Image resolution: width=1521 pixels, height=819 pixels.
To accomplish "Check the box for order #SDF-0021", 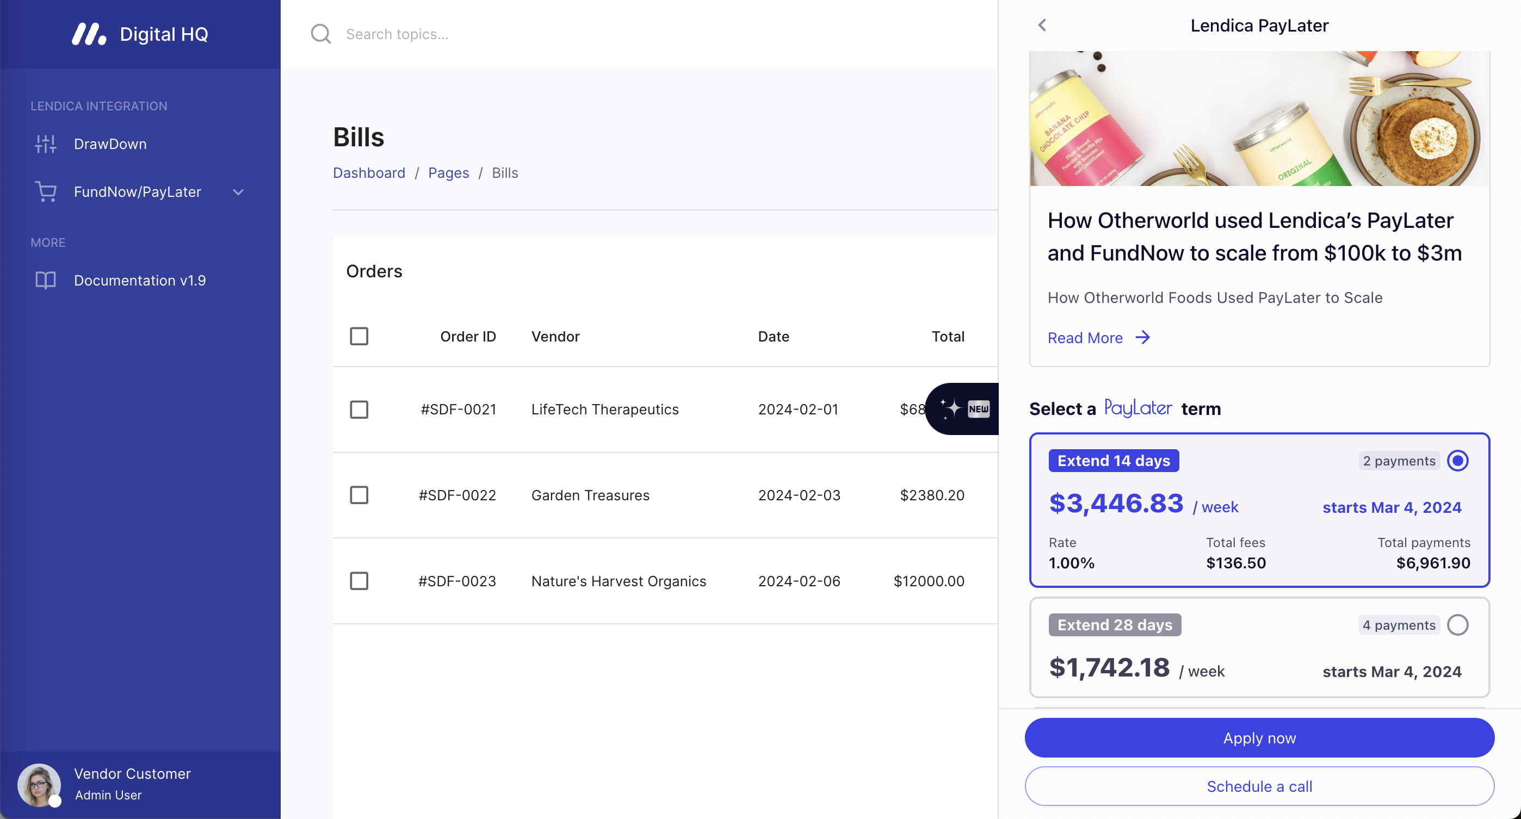I will tap(359, 409).
